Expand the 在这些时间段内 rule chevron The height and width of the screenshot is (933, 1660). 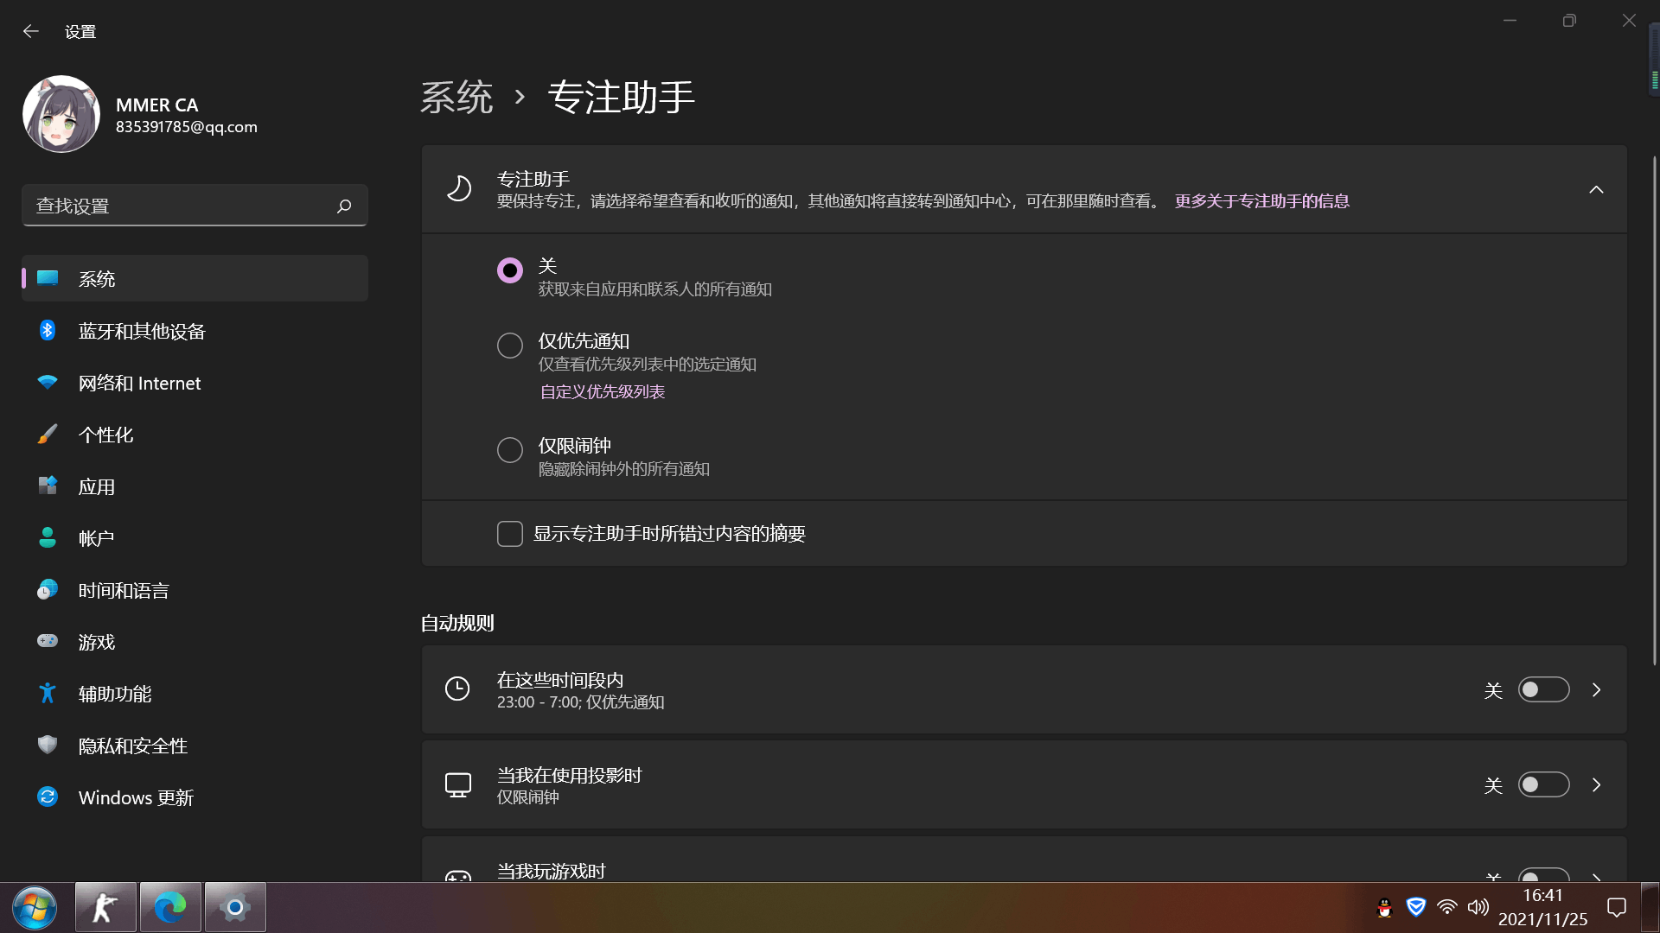[1596, 689]
